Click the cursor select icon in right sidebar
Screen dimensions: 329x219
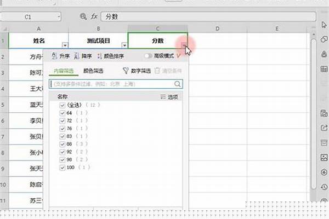click(x=324, y=25)
